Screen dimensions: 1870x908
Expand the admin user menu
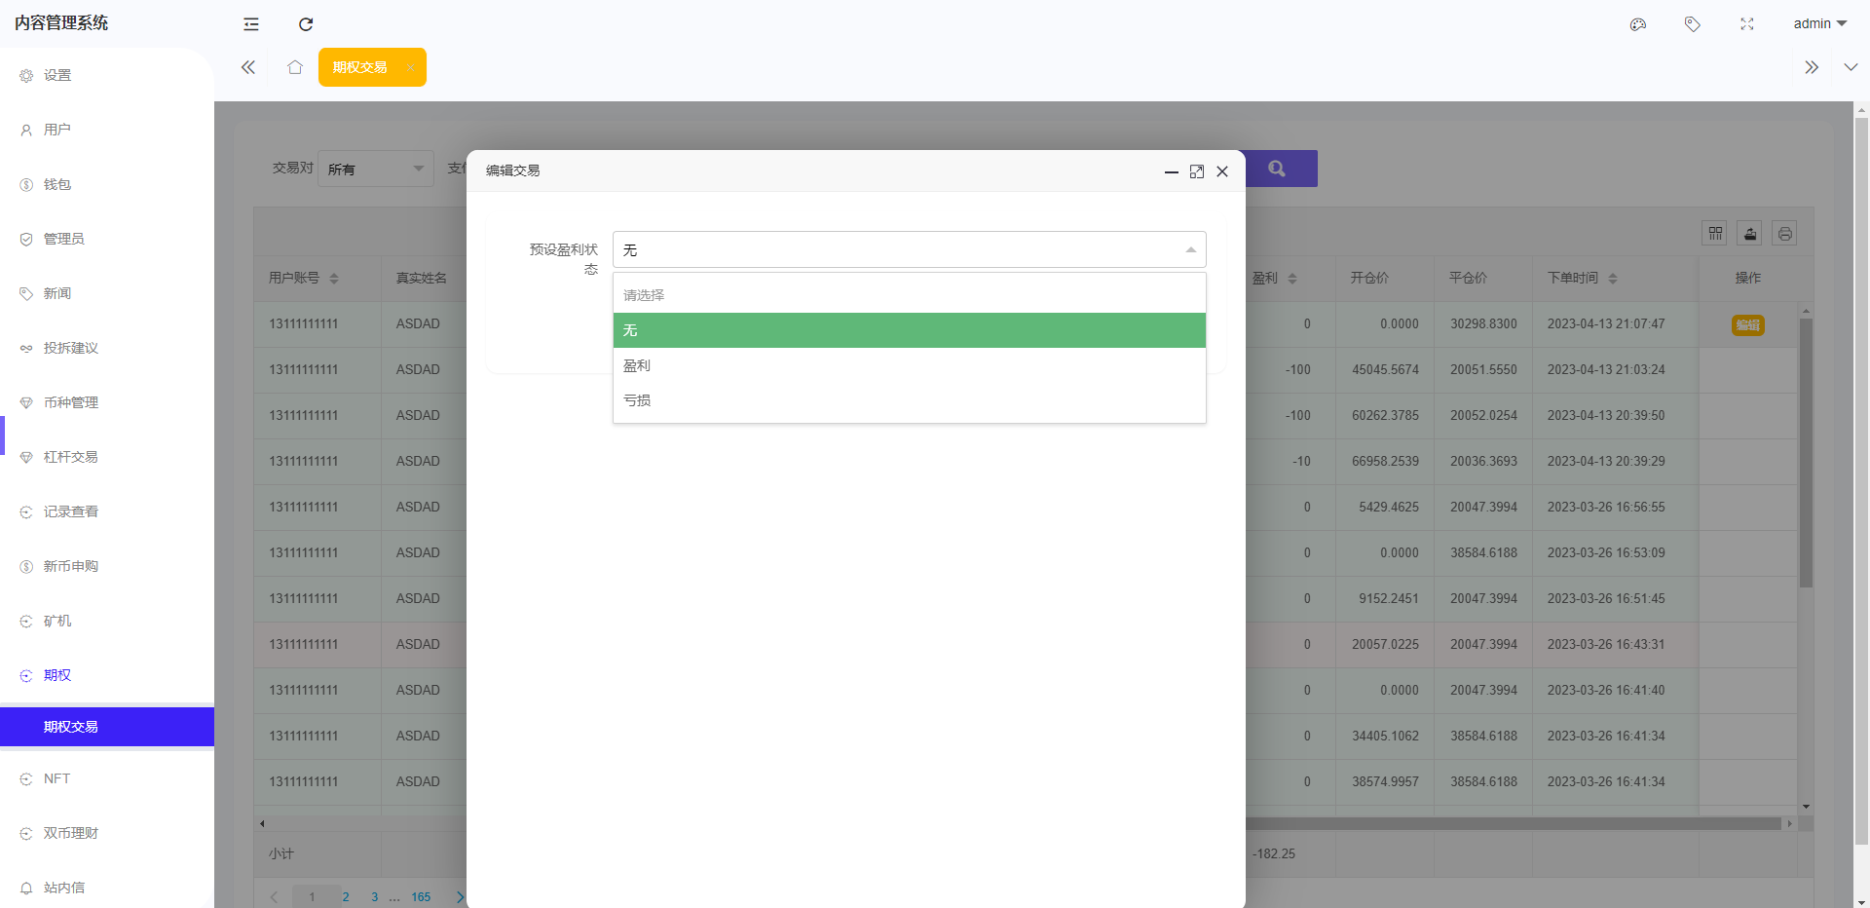tap(1819, 24)
